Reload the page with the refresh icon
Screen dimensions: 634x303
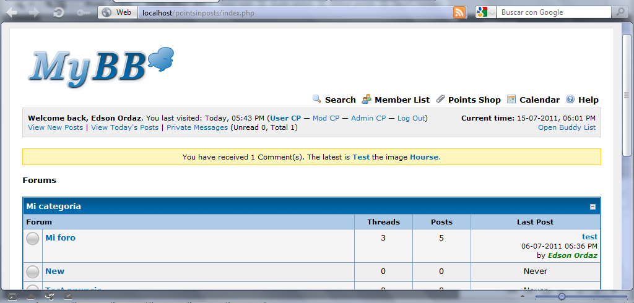[x=59, y=12]
